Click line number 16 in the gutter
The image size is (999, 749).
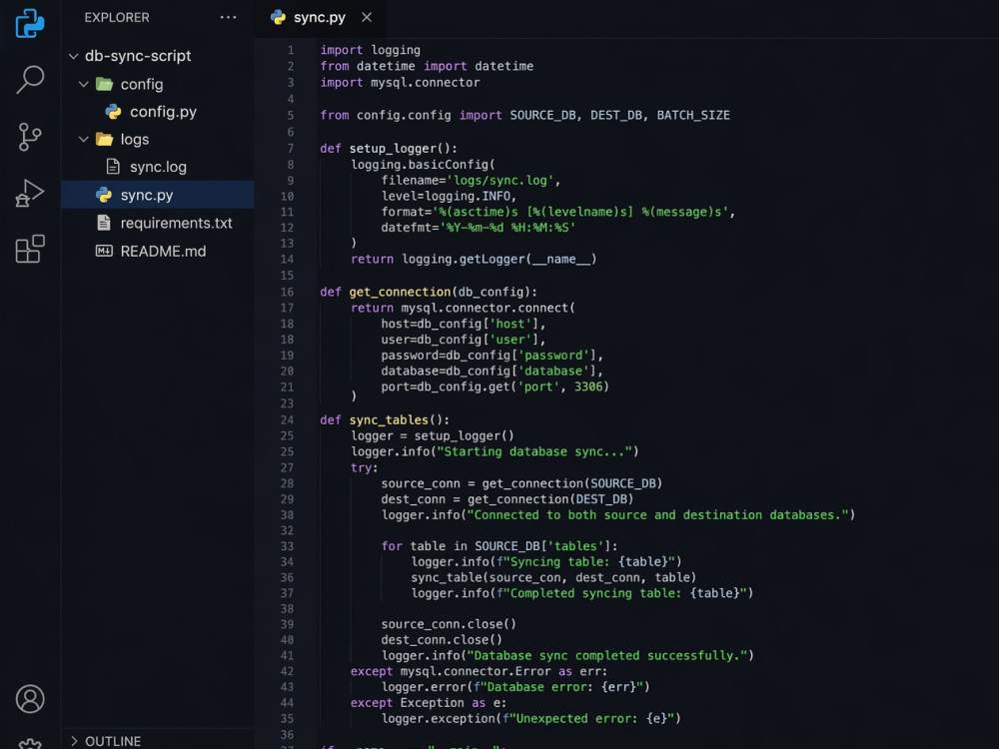[x=288, y=292]
